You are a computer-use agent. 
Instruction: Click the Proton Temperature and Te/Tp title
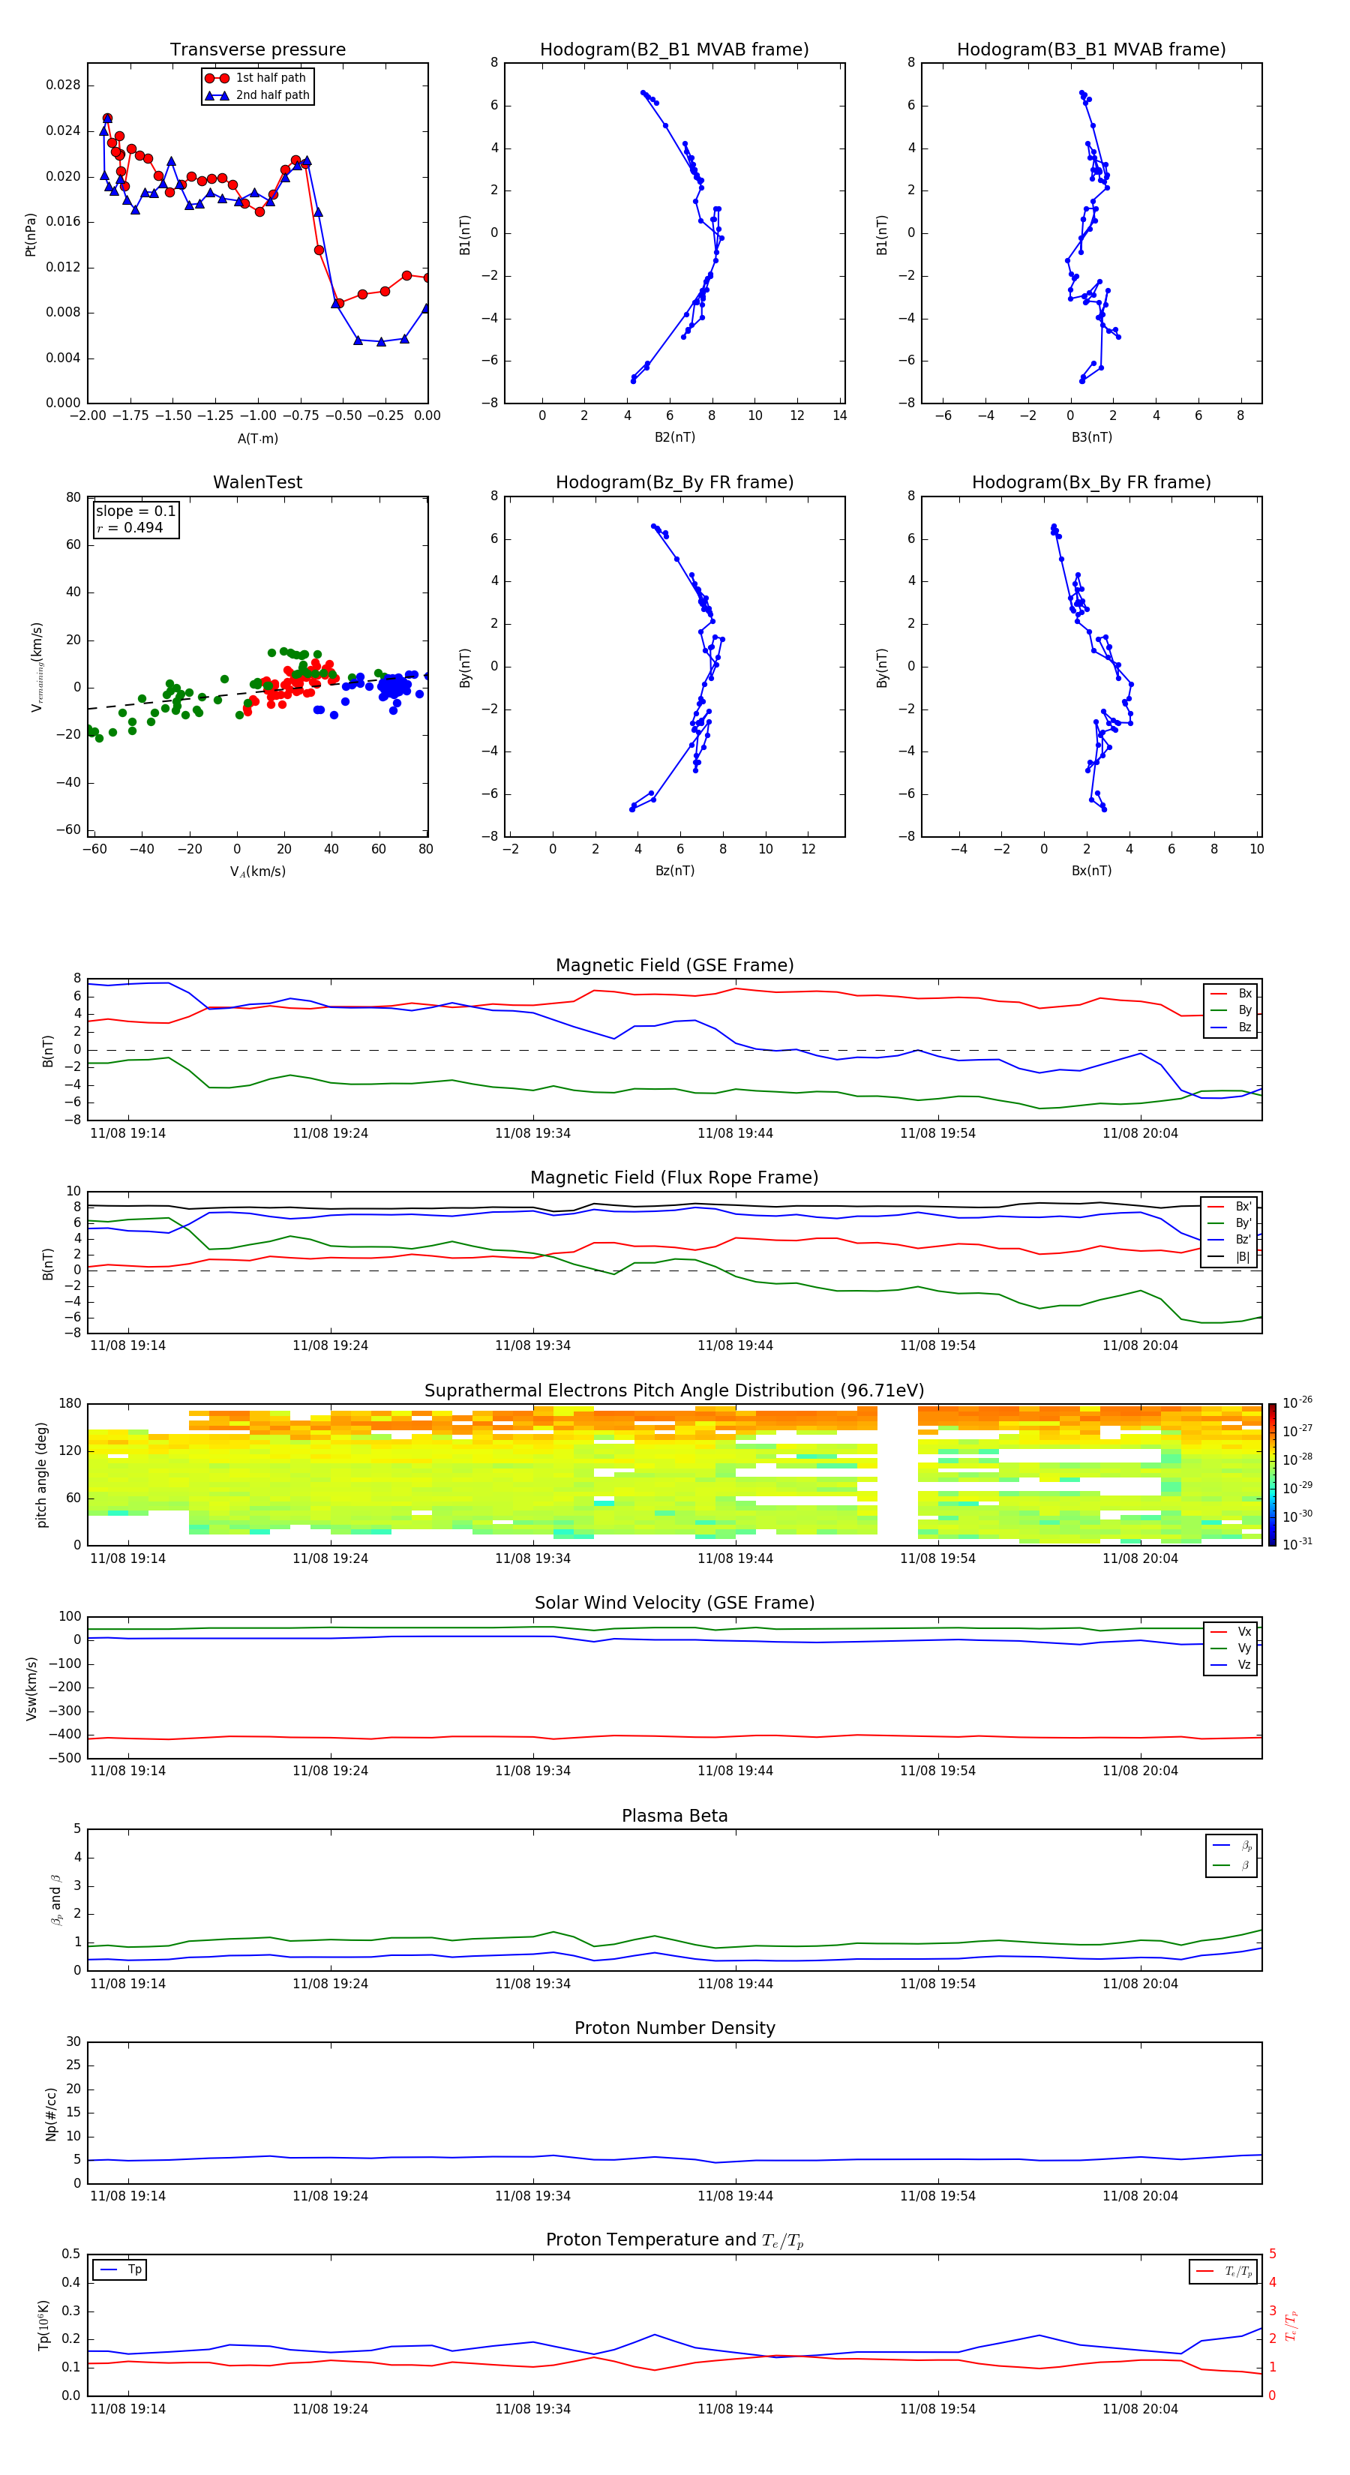point(674,2240)
